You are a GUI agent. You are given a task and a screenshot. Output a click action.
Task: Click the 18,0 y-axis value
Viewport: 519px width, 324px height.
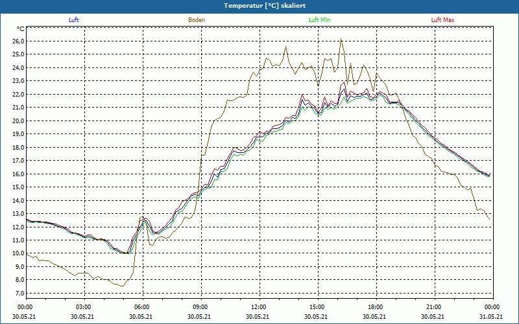pyautogui.click(x=19, y=148)
